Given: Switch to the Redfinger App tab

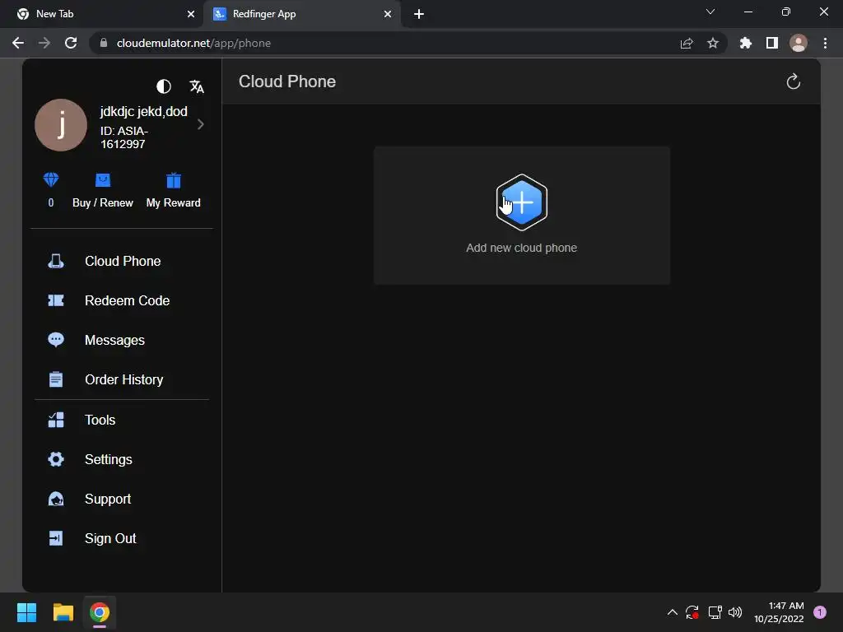Looking at the screenshot, I should click(x=301, y=14).
